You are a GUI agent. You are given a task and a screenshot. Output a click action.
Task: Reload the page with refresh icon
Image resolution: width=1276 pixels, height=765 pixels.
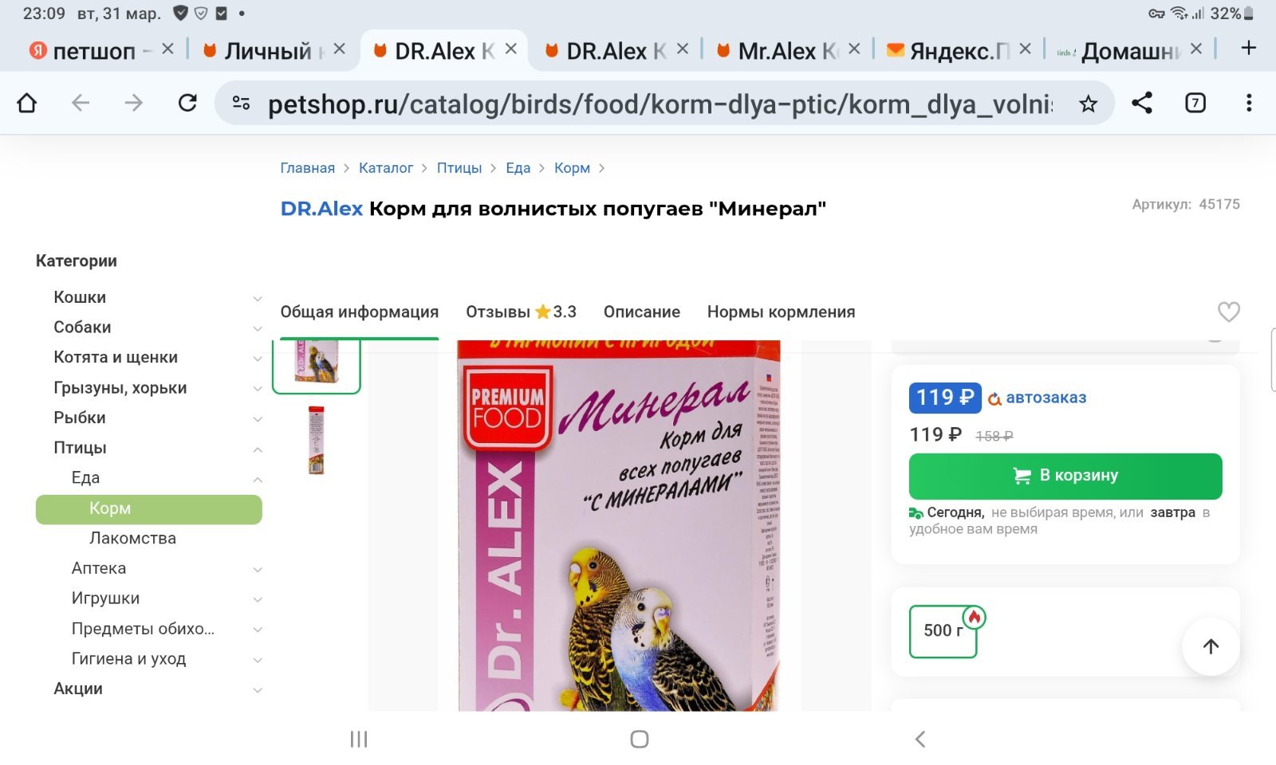[187, 103]
